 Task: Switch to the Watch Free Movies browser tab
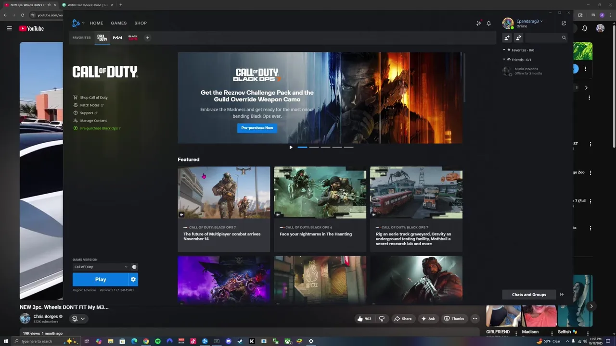pos(89,5)
